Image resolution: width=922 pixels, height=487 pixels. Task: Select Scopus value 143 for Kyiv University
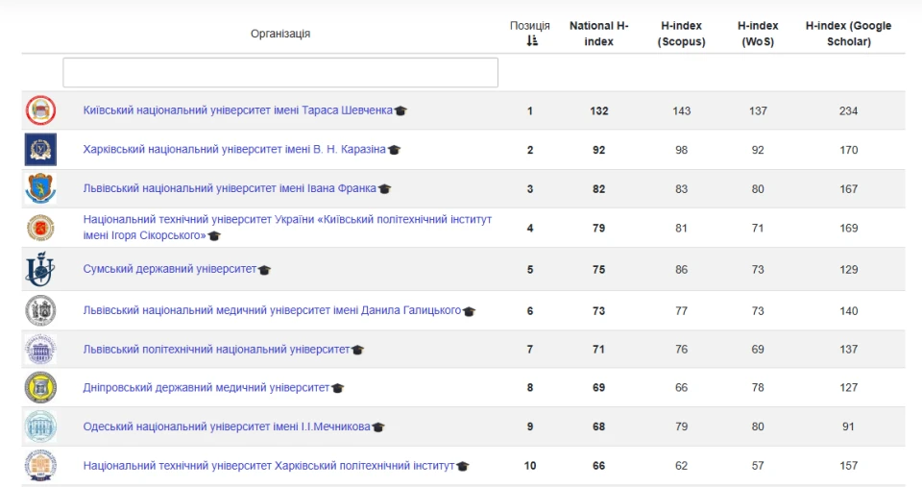pos(681,110)
